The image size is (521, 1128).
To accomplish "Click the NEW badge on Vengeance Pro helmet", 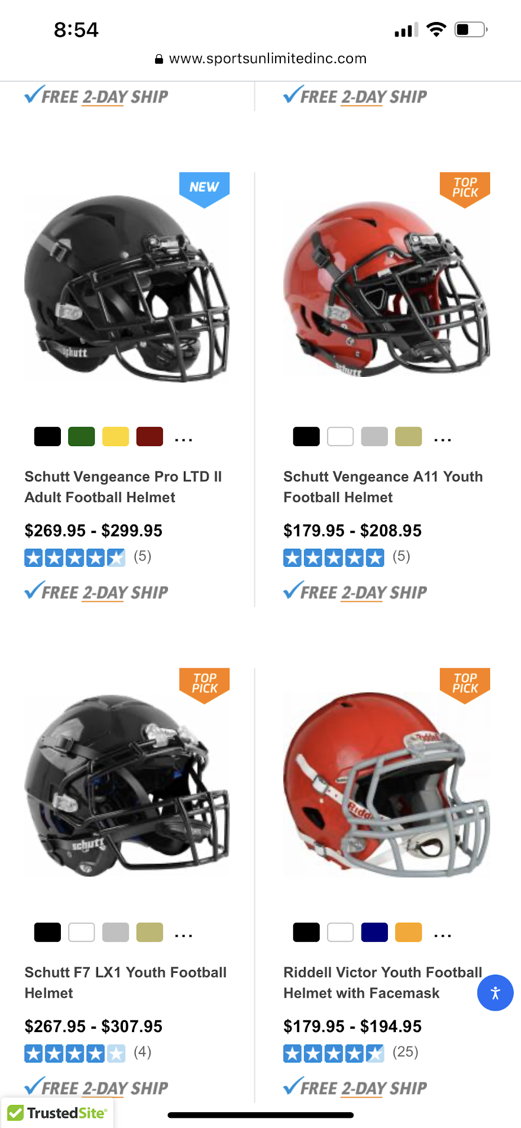I will point(204,190).
